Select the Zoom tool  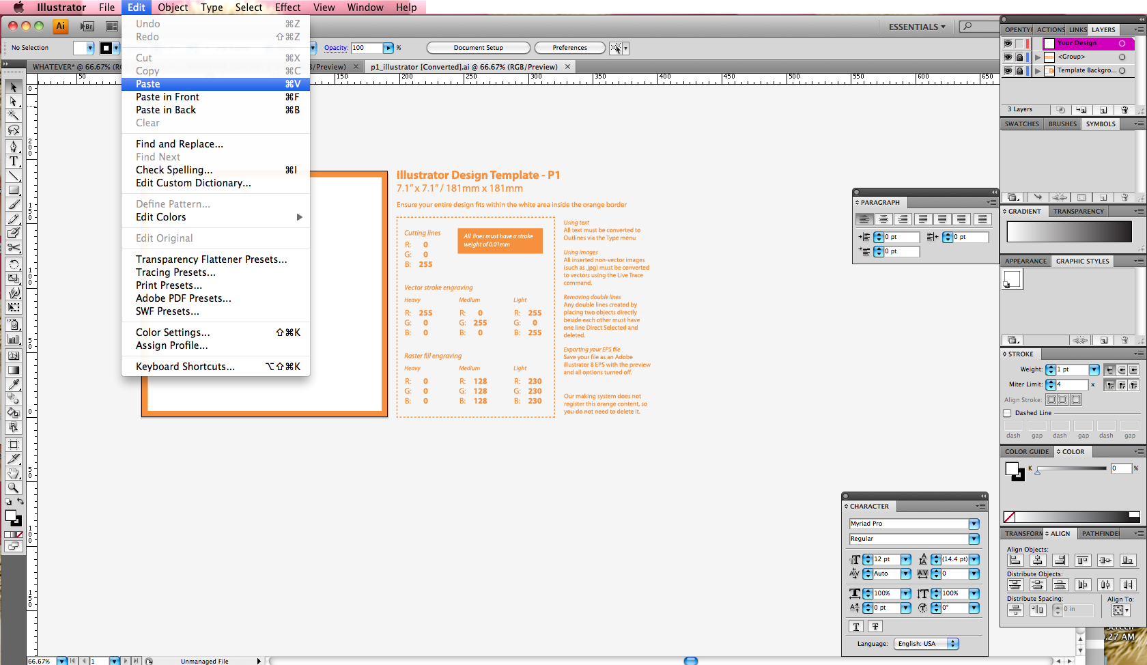pos(13,487)
